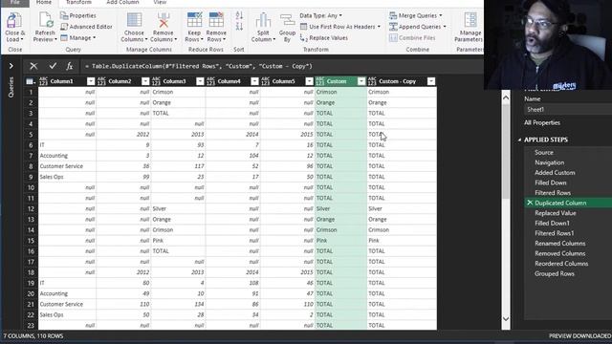Viewport: 612px width, 344px height.
Task: Switch to the Home ribbon tab
Action: pos(44,2)
